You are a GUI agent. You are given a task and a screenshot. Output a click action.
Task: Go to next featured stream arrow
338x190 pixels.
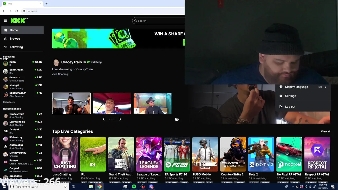coord(120,119)
